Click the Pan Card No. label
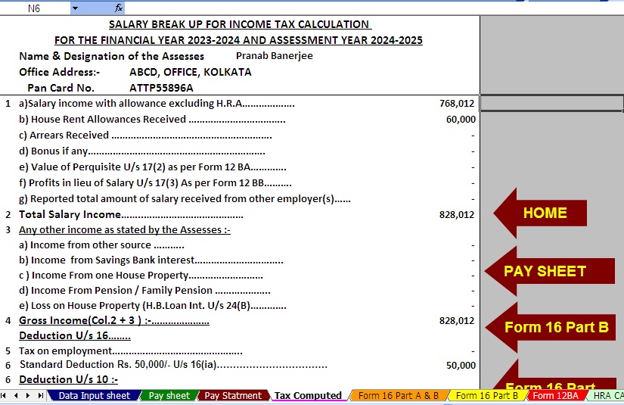This screenshot has width=624, height=405. click(61, 88)
